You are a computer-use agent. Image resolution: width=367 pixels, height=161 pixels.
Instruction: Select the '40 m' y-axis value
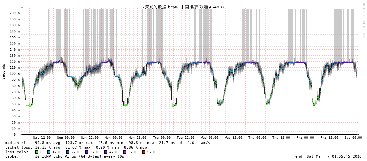tap(16, 110)
